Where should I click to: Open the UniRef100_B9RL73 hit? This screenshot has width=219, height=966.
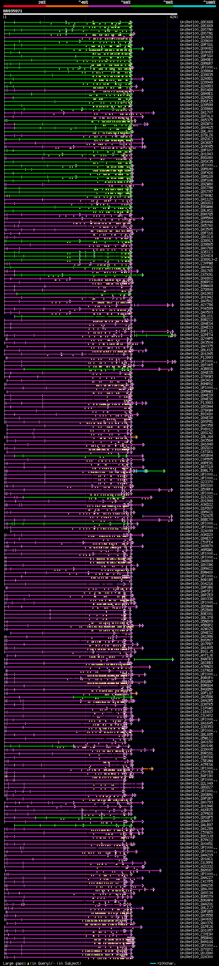point(196,470)
